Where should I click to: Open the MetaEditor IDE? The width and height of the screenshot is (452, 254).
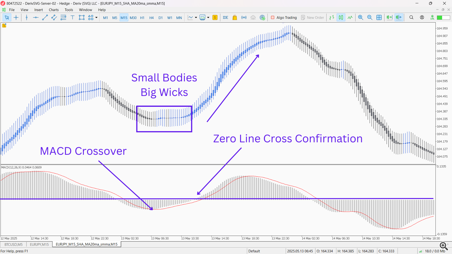tap(225, 17)
